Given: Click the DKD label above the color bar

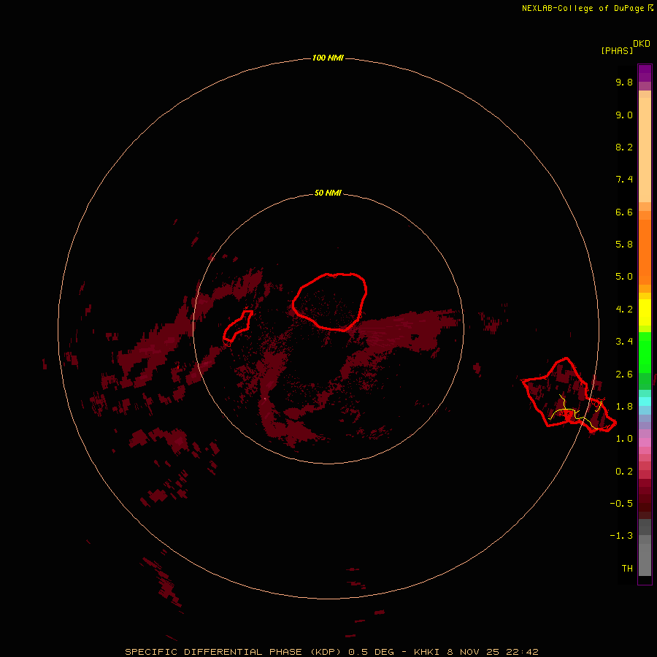Looking at the screenshot, I should click(x=641, y=44).
